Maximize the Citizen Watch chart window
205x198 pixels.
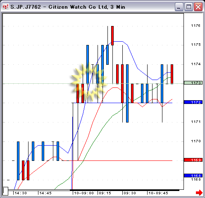click(188, 7)
